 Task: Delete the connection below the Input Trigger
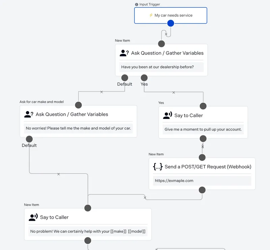(166, 34)
